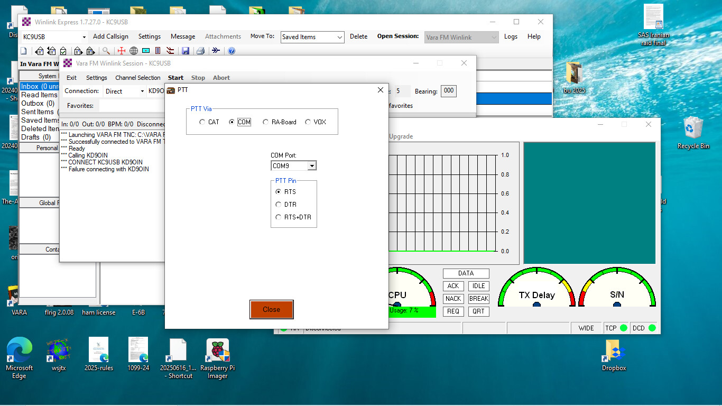The image size is (722, 406).
Task: Click the globe icon in Winlink toolbar
Action: point(134,51)
